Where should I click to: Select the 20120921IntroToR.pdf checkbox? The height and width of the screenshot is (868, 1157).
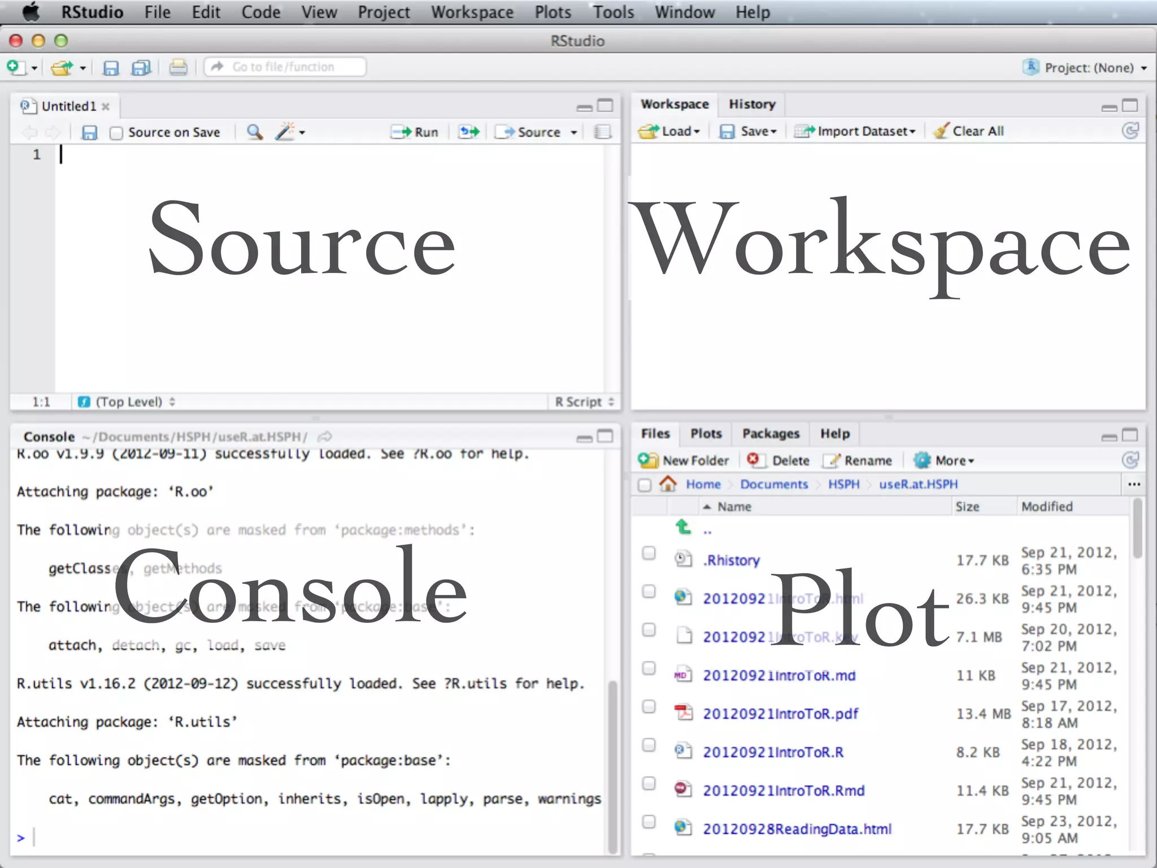(x=649, y=707)
